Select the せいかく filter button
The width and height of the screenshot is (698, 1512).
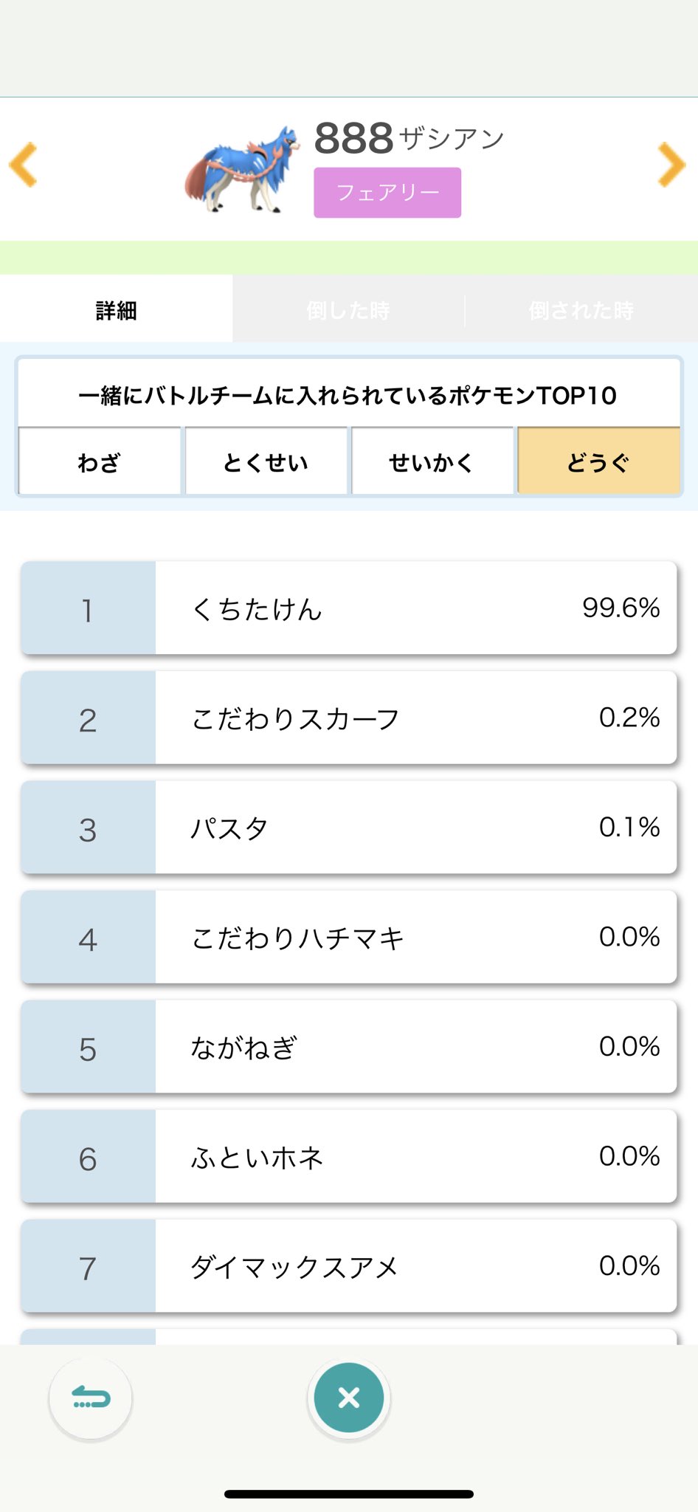pos(432,462)
